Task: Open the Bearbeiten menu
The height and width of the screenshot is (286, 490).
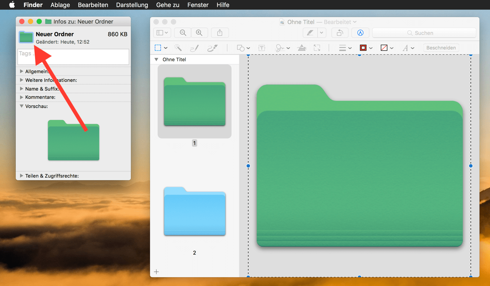Action: (93, 5)
